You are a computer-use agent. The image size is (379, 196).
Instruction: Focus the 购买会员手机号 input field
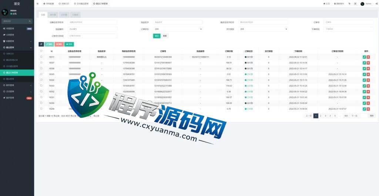(x=263, y=22)
